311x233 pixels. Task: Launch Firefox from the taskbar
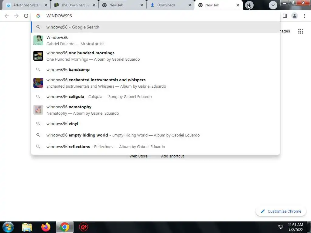tap(46, 227)
